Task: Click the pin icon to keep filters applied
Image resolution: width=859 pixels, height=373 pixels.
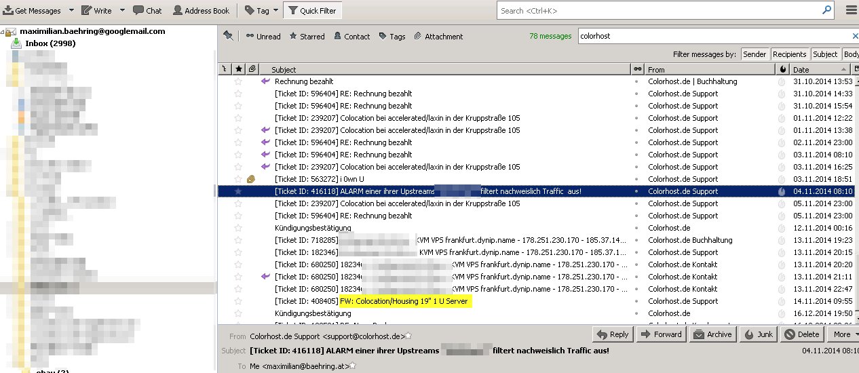Action: pos(228,36)
